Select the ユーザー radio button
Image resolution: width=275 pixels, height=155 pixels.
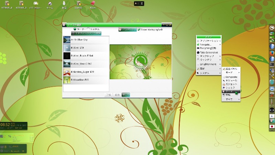(75, 29)
